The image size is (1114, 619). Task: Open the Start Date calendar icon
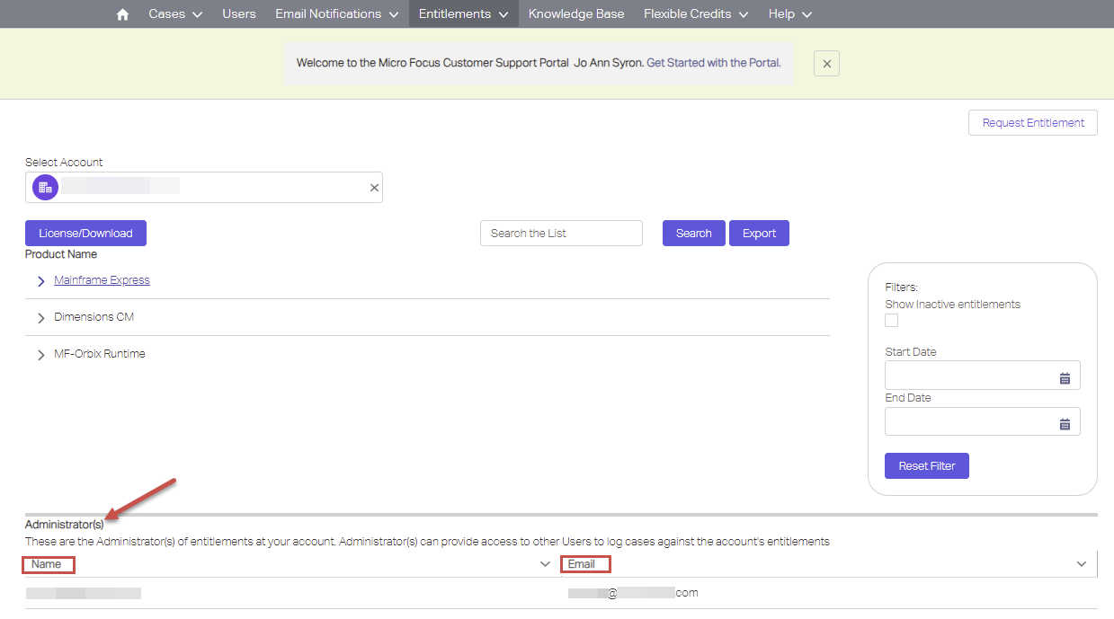click(1065, 378)
